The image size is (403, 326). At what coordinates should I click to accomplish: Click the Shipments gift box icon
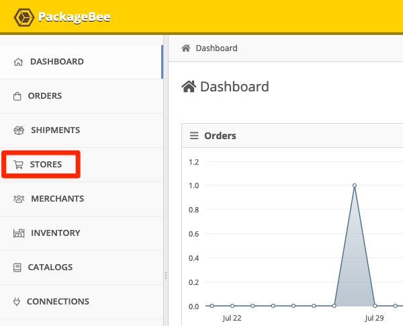[19, 130]
